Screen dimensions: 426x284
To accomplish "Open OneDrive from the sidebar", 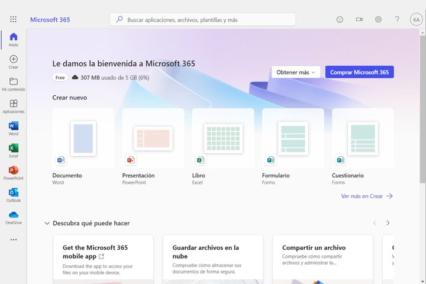I will (x=13, y=218).
